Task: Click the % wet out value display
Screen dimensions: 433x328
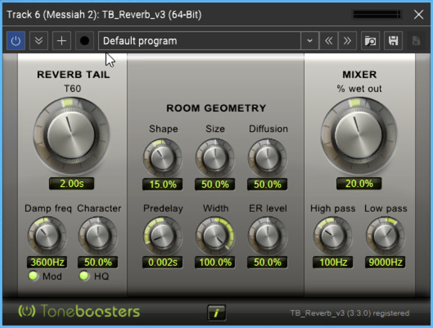Action: pos(359,183)
